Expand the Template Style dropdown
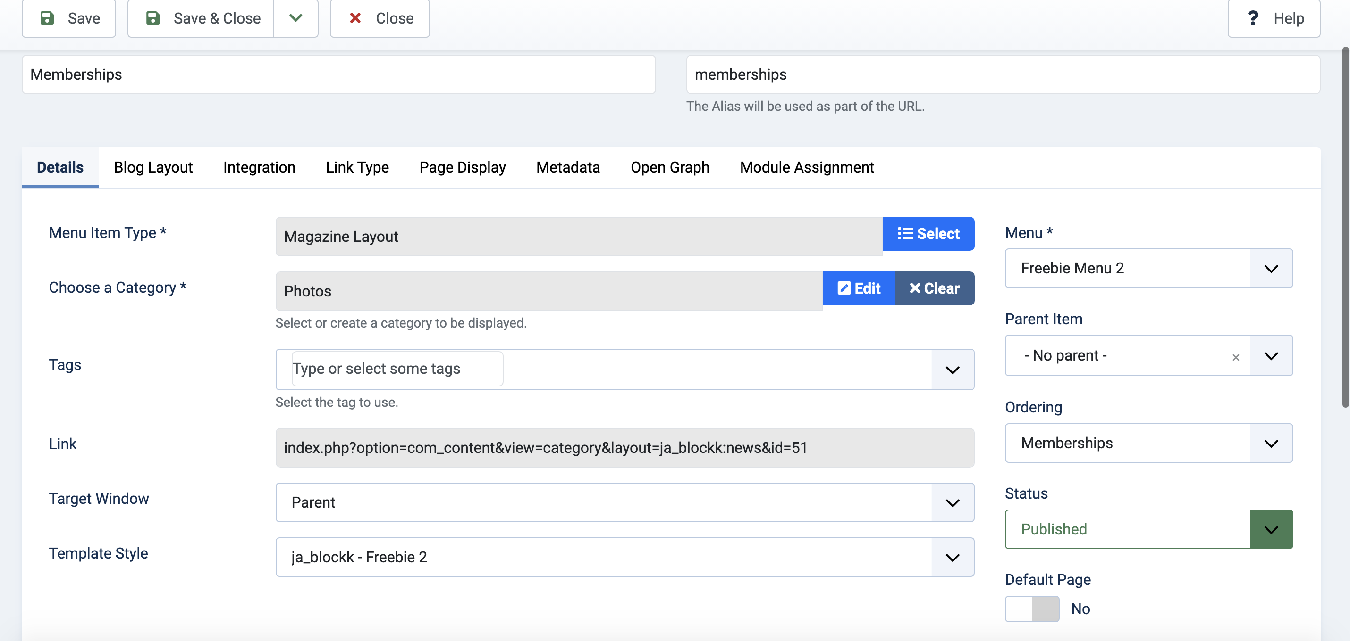Screen dimensions: 1350x641 624,557
